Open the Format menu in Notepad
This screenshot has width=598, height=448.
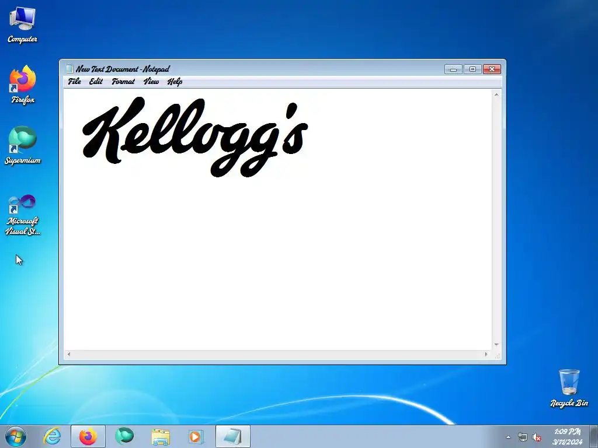123,81
